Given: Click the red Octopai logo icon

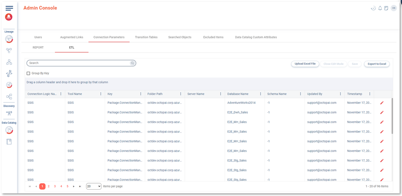Looking at the screenshot, I should pos(9,17).
